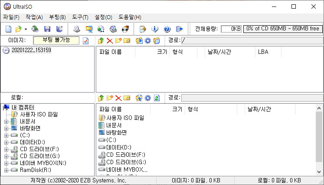Click New folder icon in image toolbar
Image resolution: width=324 pixels, height=185 pixels.
tap(118, 40)
